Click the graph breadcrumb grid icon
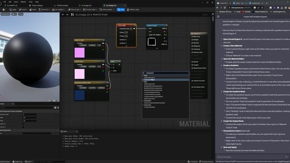290x163 pixels. tap(72, 14)
